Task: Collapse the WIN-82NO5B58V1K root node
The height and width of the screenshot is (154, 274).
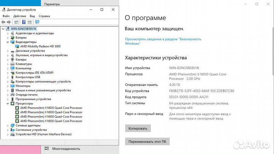Action: pos(3,29)
